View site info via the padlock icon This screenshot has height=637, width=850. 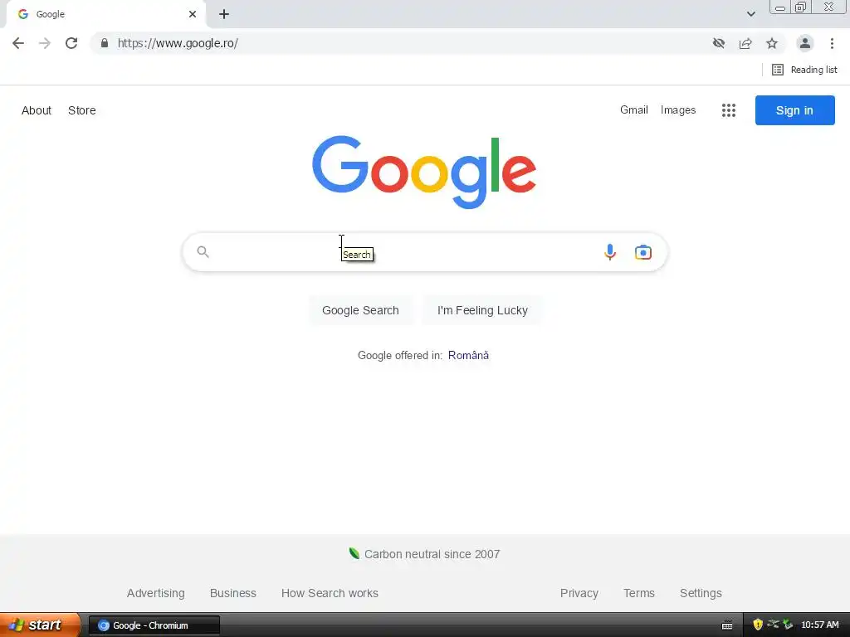click(105, 43)
